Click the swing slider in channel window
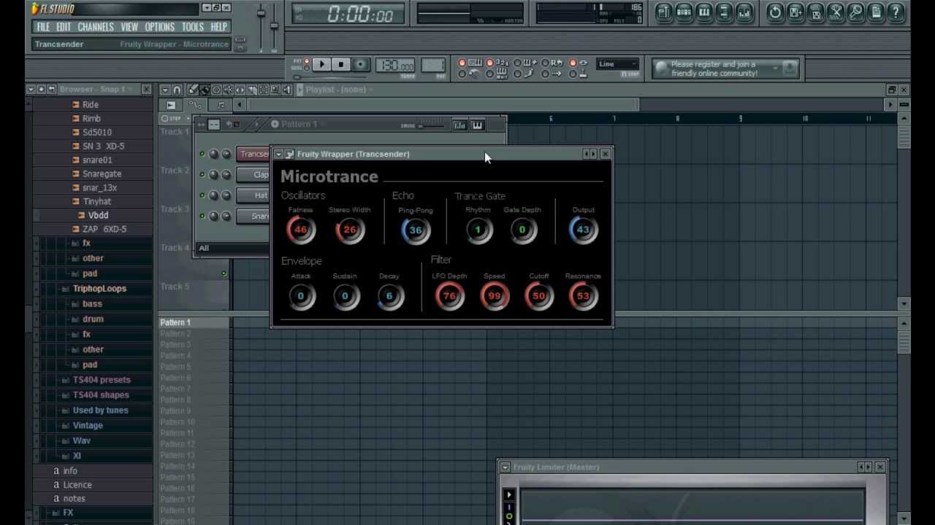Screen dimensions: 935x525 (x=430, y=125)
